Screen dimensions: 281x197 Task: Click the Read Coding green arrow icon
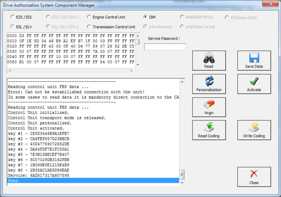click(209, 128)
